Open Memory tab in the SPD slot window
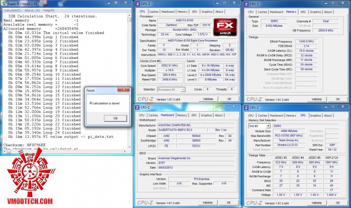The height and width of the screenshot is (208, 351). (291, 115)
